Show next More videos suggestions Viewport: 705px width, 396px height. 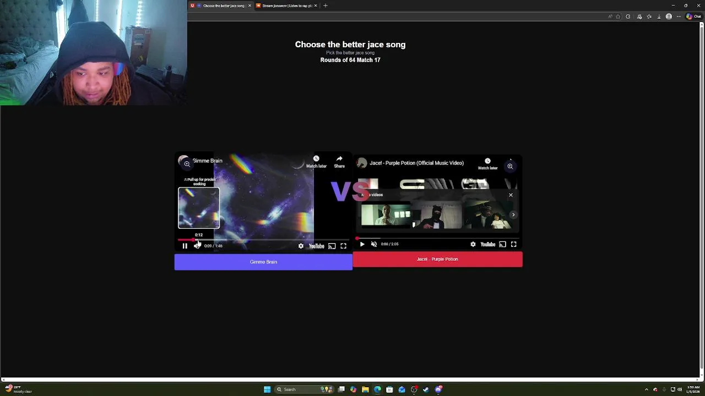tap(513, 215)
